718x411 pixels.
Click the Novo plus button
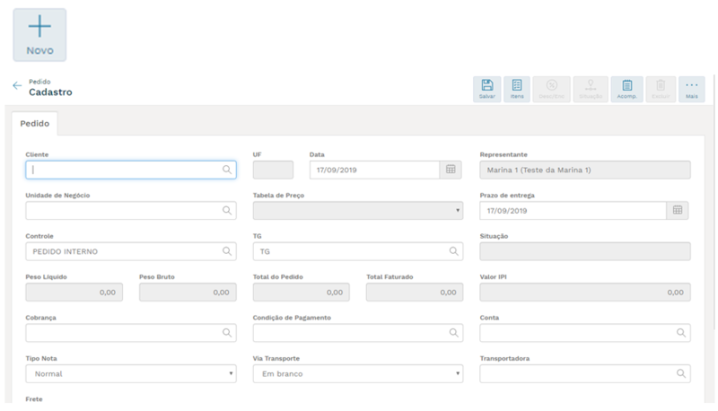click(39, 34)
